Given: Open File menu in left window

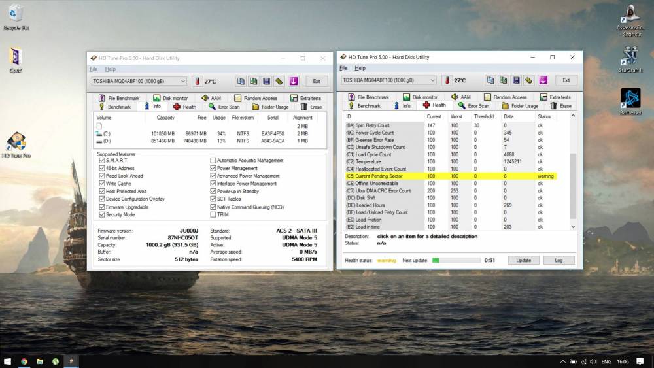Looking at the screenshot, I should pos(94,69).
